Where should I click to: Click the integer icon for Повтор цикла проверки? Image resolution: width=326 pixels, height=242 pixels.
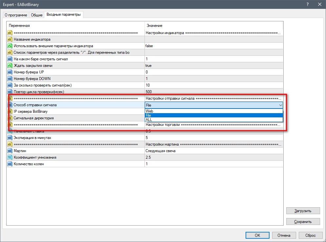[10, 92]
